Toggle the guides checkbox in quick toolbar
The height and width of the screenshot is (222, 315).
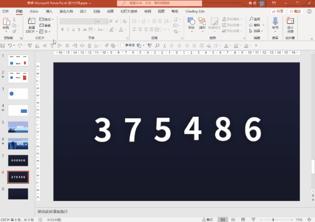tap(122, 45)
